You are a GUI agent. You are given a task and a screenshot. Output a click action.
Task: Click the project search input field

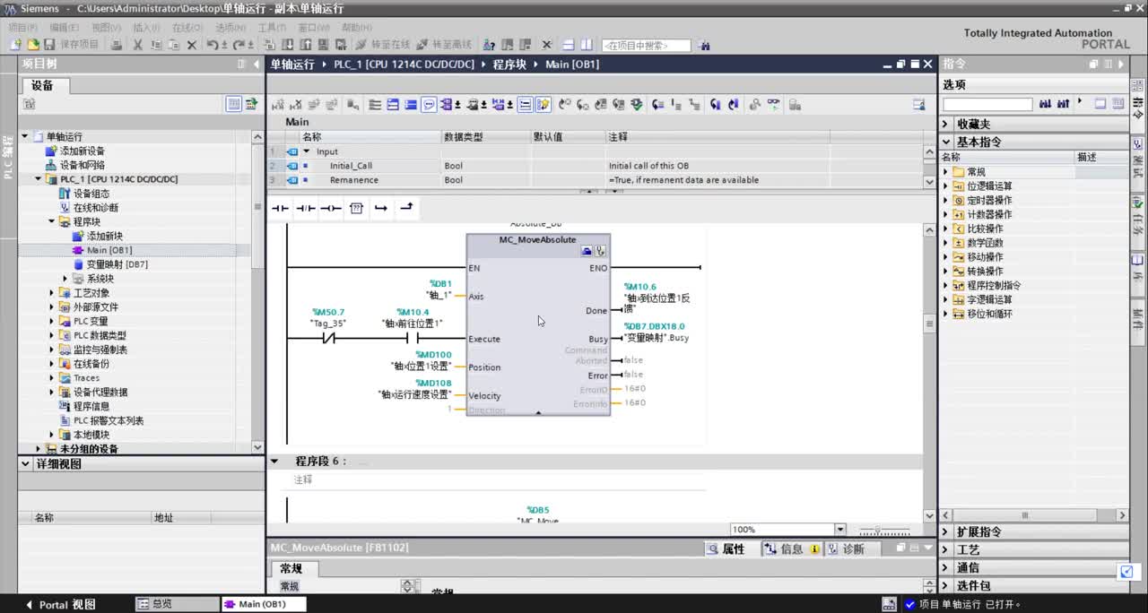pyautogui.click(x=647, y=45)
